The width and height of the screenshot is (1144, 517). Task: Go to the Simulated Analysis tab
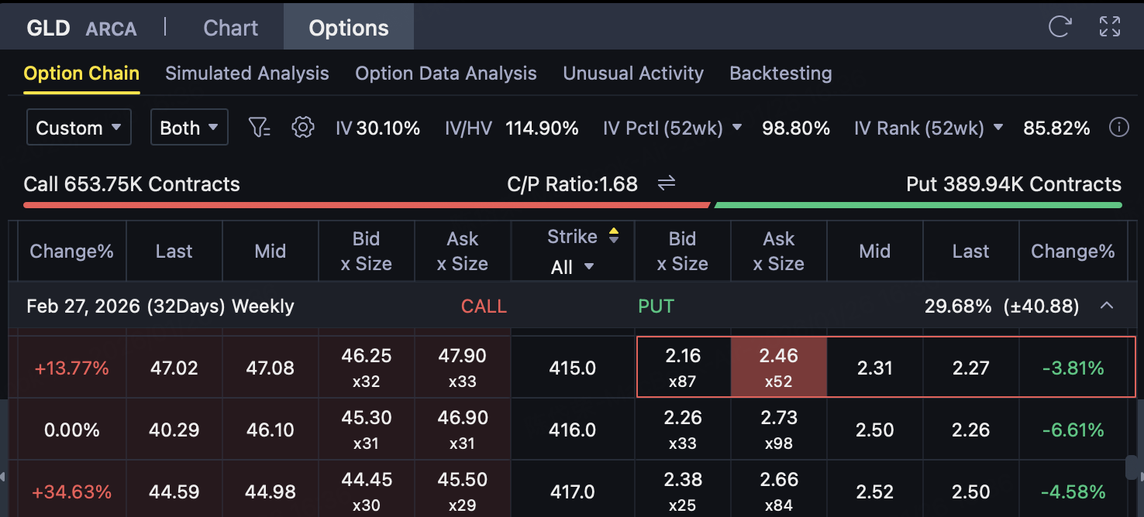(246, 74)
